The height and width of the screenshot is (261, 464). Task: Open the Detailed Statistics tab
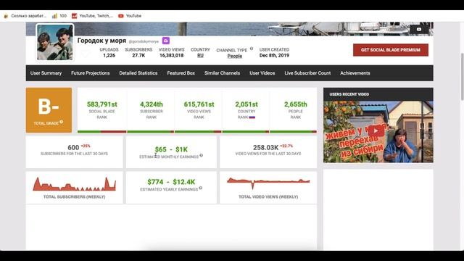138,73
